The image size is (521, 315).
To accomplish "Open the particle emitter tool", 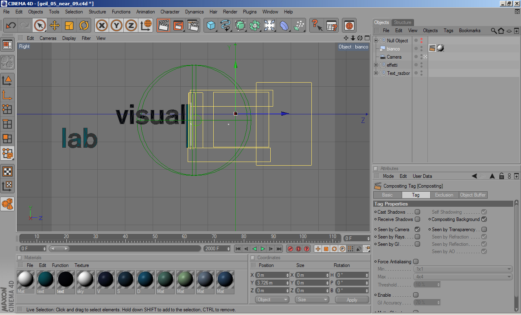I will point(299,26).
